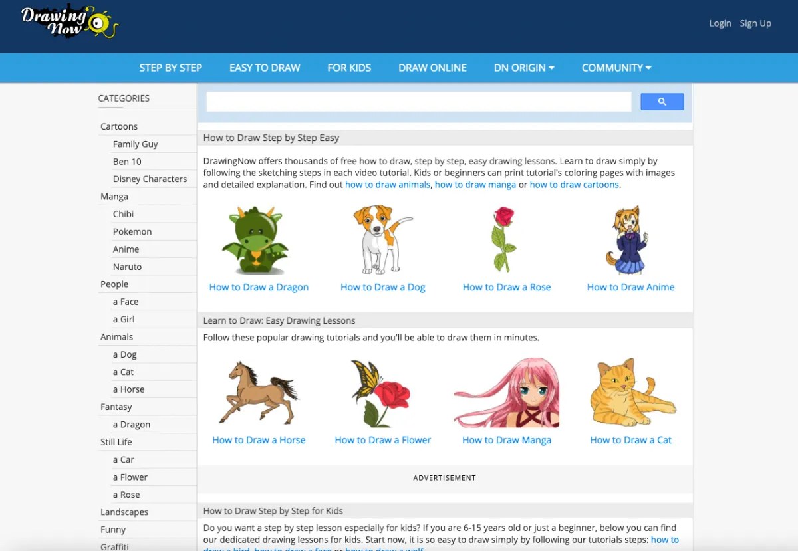Click 'How to Draw a Rose' link
Image resolution: width=798 pixels, height=551 pixels.
pyautogui.click(x=507, y=287)
